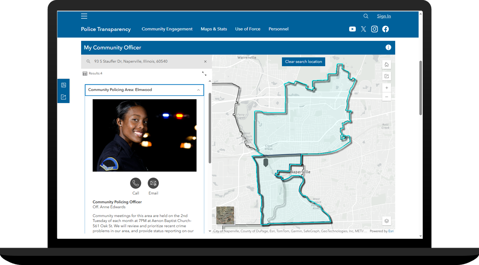Click the page vertical scrollbar
This screenshot has height=265, width=479.
tap(420, 88)
